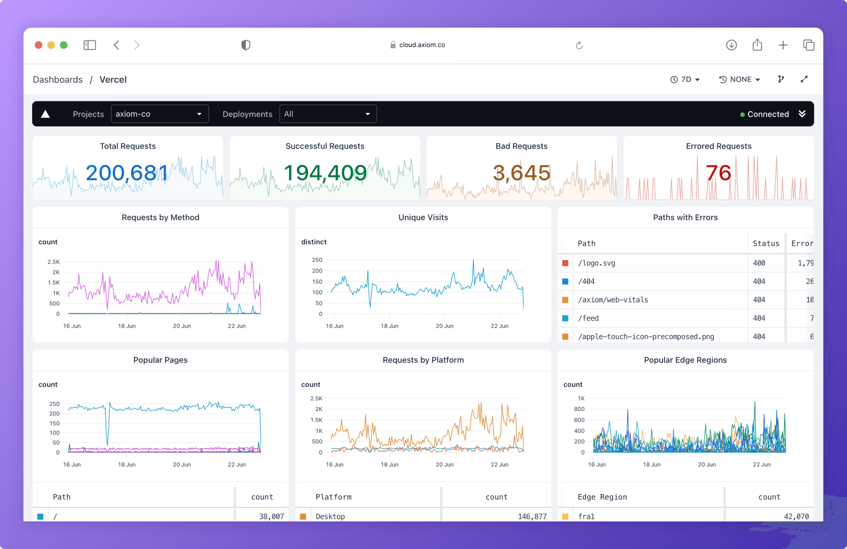This screenshot has width=847, height=549.
Task: Toggle the Desktop platform series swatch
Action: pos(303,517)
